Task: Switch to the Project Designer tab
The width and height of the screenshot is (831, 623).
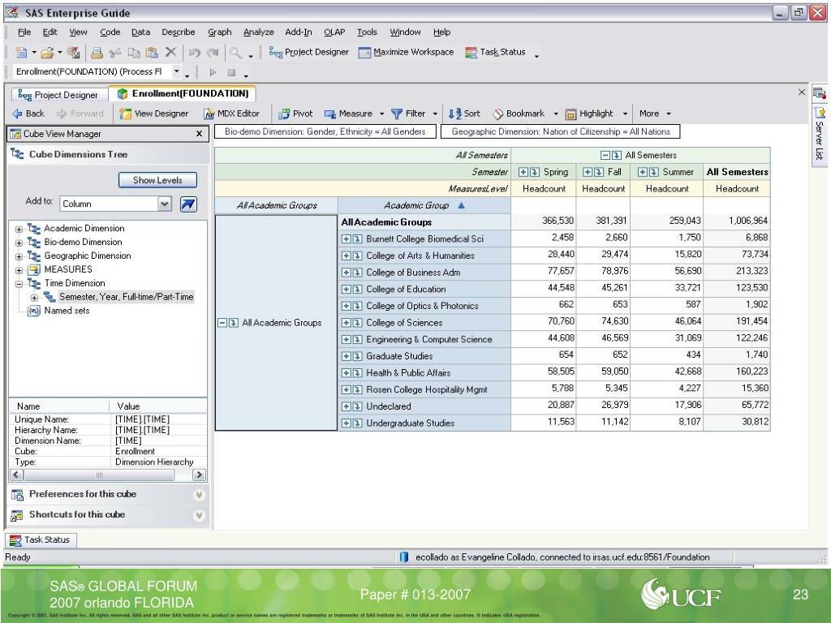Action: (58, 95)
